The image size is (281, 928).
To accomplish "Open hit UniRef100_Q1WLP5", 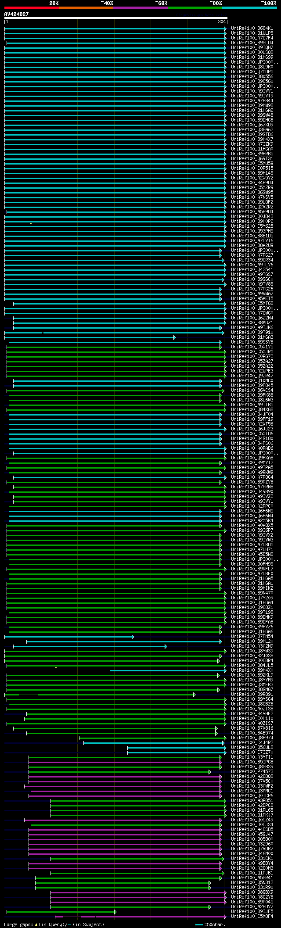I will coord(252,33).
